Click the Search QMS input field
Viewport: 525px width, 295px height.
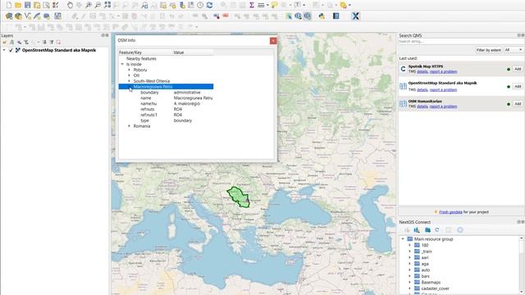point(461,42)
